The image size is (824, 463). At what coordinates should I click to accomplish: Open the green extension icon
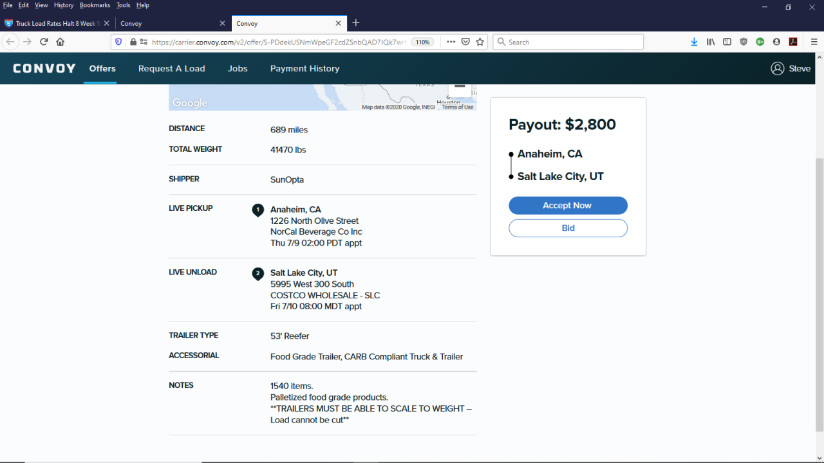pos(760,42)
